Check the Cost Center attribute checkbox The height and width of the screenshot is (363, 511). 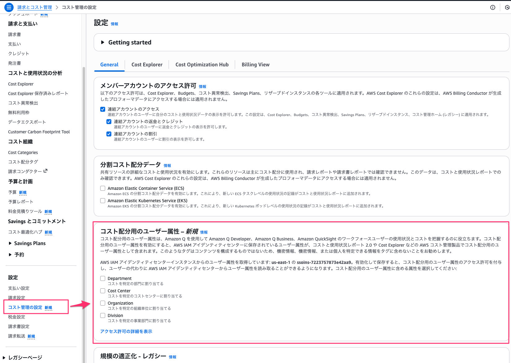(102, 290)
